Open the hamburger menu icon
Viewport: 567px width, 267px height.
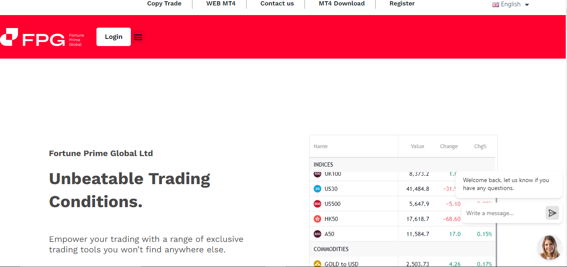(138, 37)
